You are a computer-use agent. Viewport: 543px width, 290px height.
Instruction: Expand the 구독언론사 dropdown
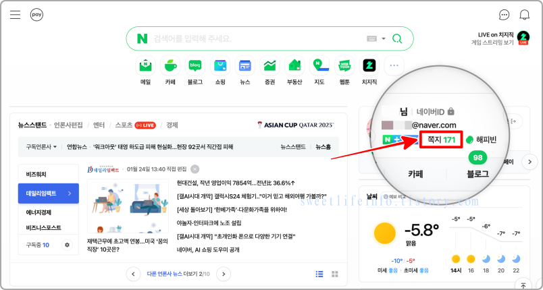click(x=41, y=147)
